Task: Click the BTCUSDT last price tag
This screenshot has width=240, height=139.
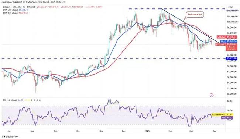Action: pos(226,44)
